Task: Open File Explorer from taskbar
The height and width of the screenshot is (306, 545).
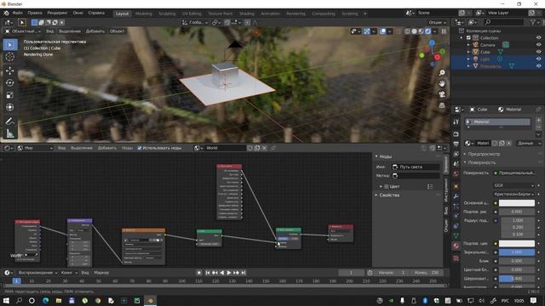Action: coord(59,300)
